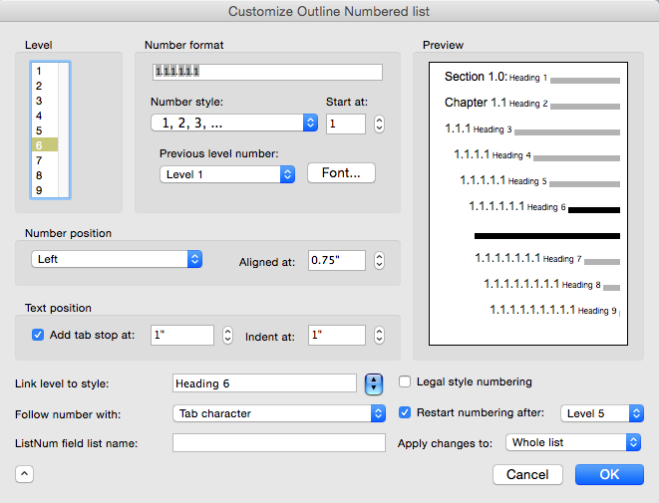Open the Number position Left dropdown
Viewport: 659px width, 503px height.
pos(117,259)
